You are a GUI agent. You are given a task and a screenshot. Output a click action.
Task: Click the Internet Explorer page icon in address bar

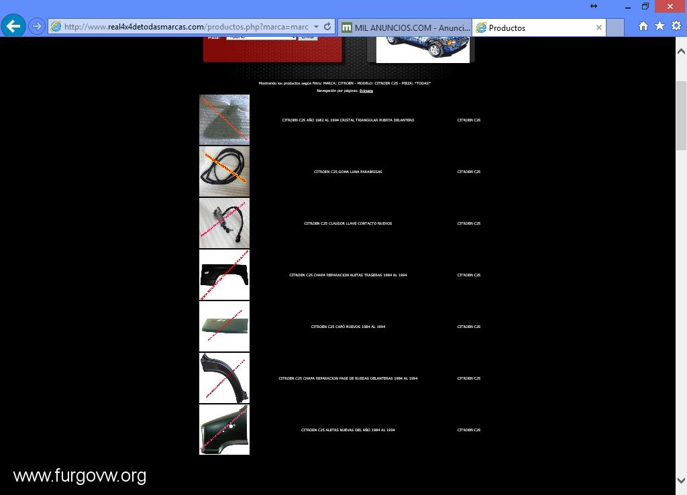click(56, 27)
